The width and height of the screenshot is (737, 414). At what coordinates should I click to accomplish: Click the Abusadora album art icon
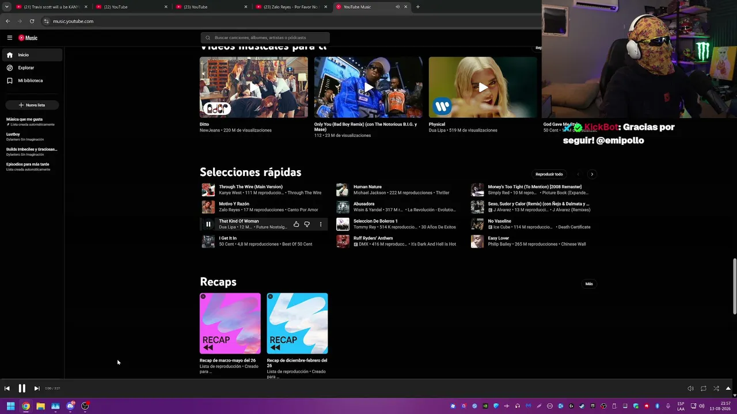[343, 207]
